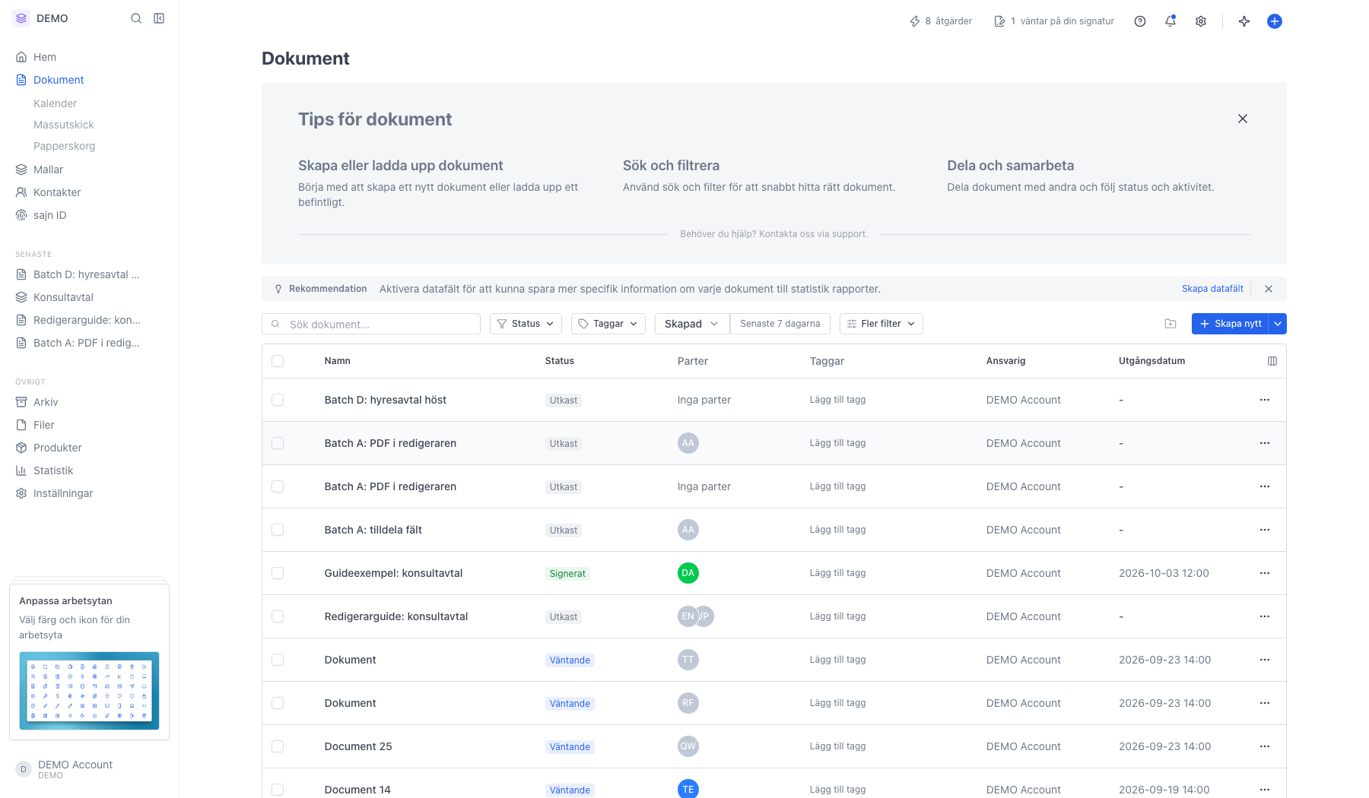Expand the Status filter dropdown

pyautogui.click(x=526, y=324)
